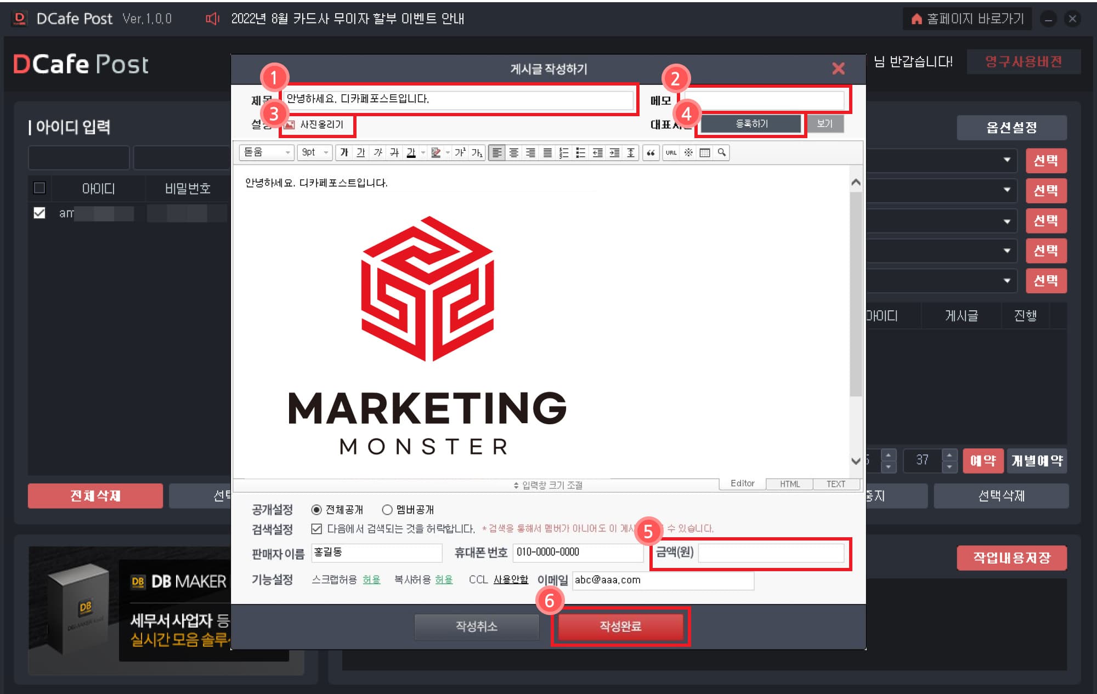Click the 작성취소 cancel button
Screen dimensions: 1097x694
coord(477,626)
